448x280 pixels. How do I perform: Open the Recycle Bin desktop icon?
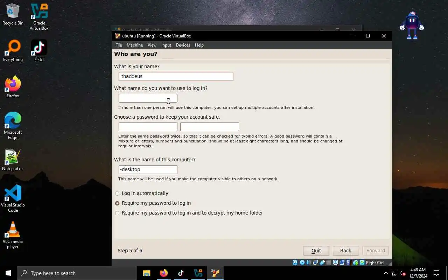[x=13, y=14]
